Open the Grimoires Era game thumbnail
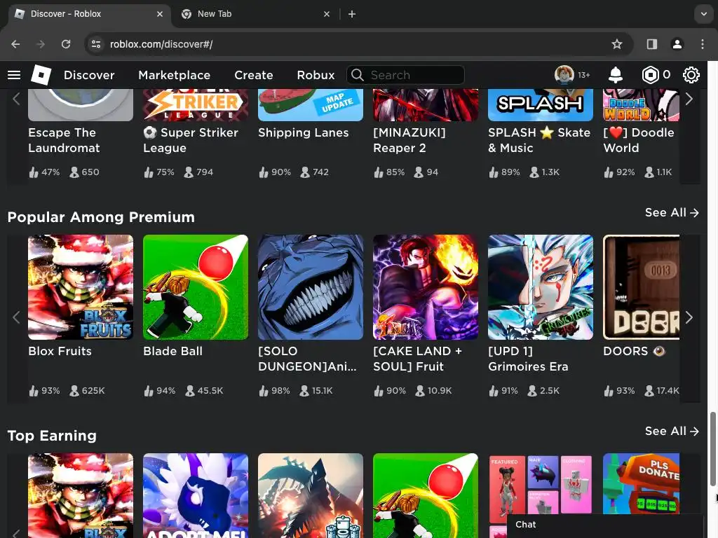Viewport: 718px width, 538px height. tap(541, 287)
